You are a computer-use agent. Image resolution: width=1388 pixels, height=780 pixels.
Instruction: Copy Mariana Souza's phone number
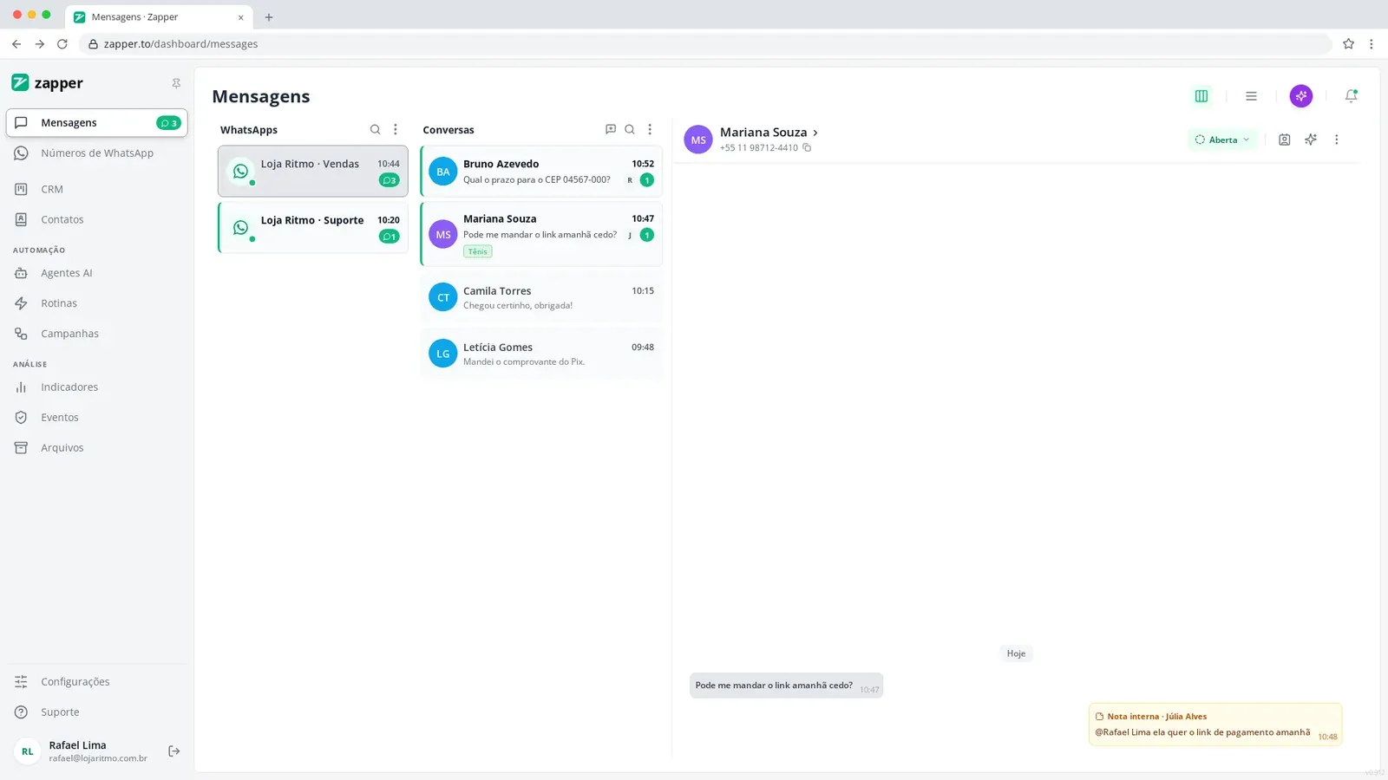tap(807, 148)
